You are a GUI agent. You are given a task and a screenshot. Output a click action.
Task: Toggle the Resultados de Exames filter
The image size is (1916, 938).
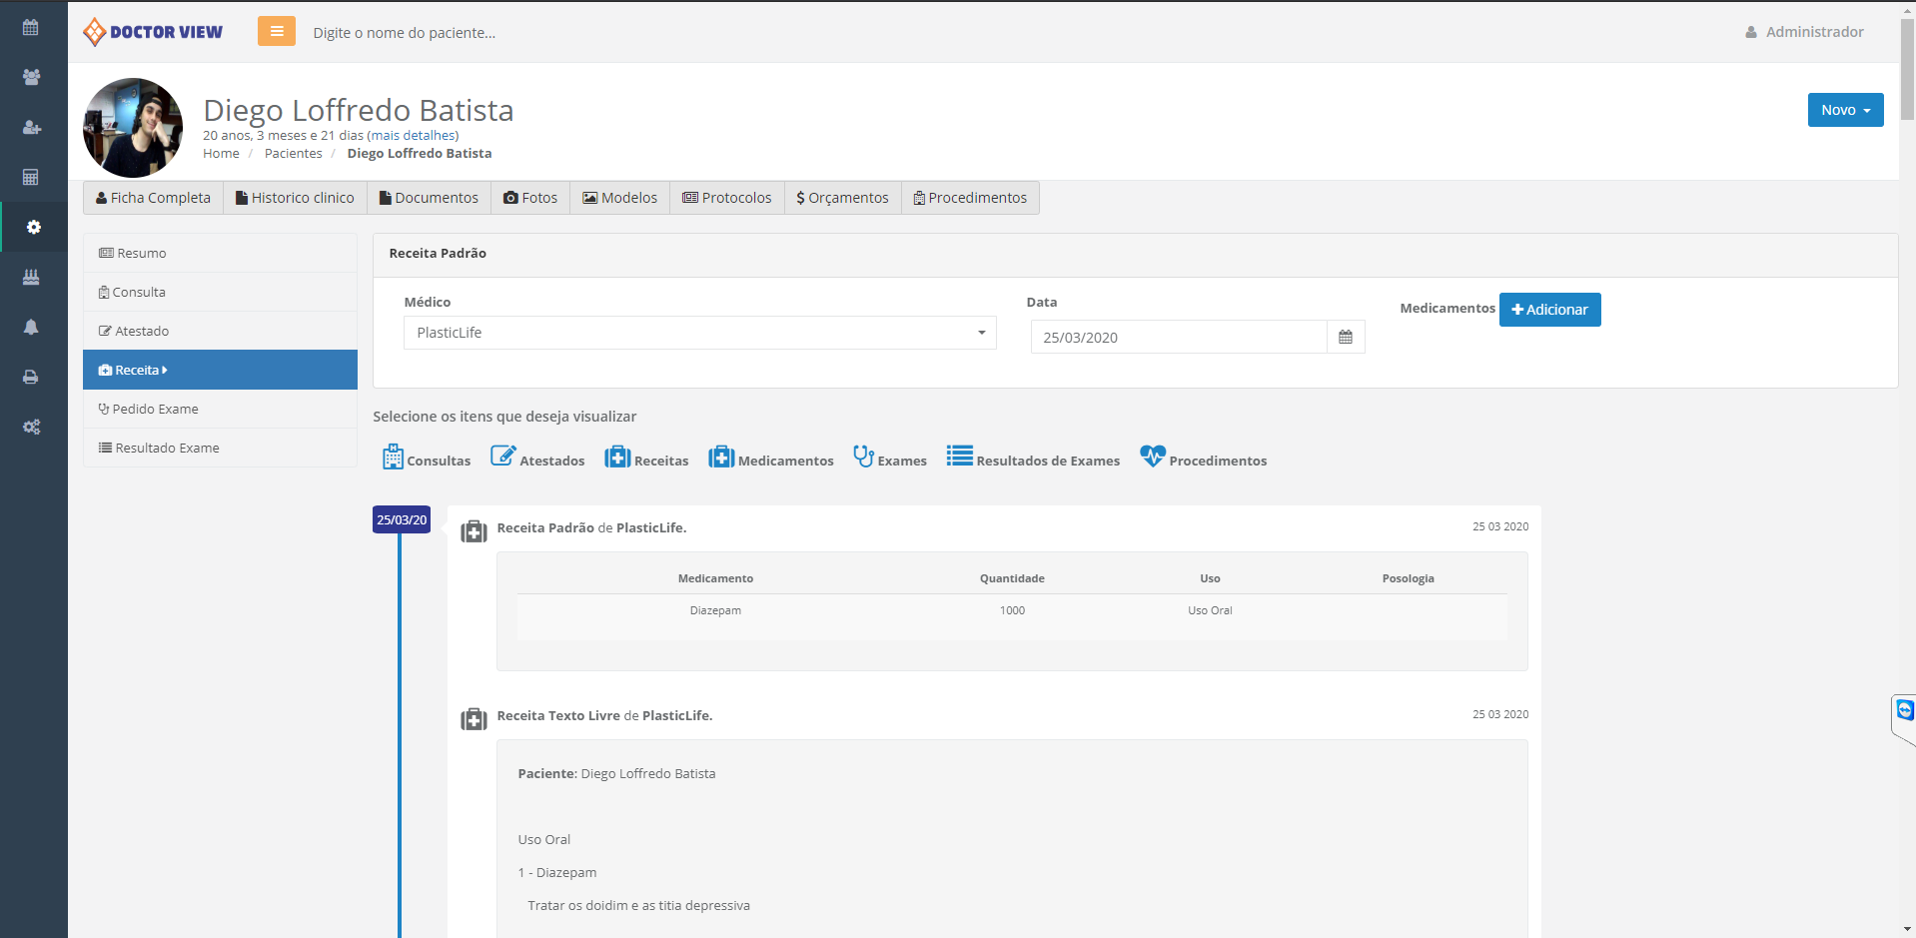(x=1033, y=459)
